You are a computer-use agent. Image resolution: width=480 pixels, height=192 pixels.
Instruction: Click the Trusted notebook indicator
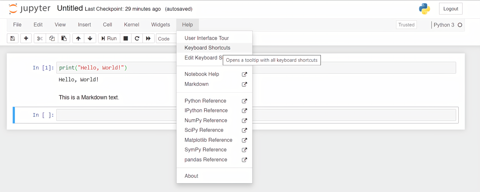coord(406,25)
